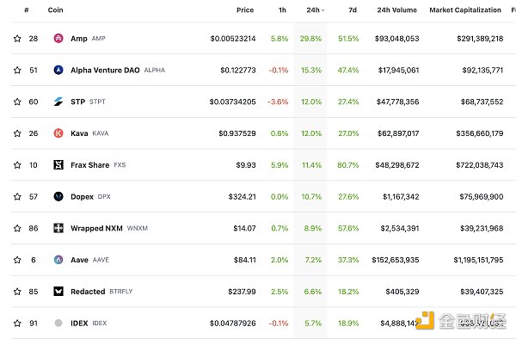Image resolution: width=516 pixels, height=339 pixels.
Task: Click the Kava coin logo icon
Action: 58,133
